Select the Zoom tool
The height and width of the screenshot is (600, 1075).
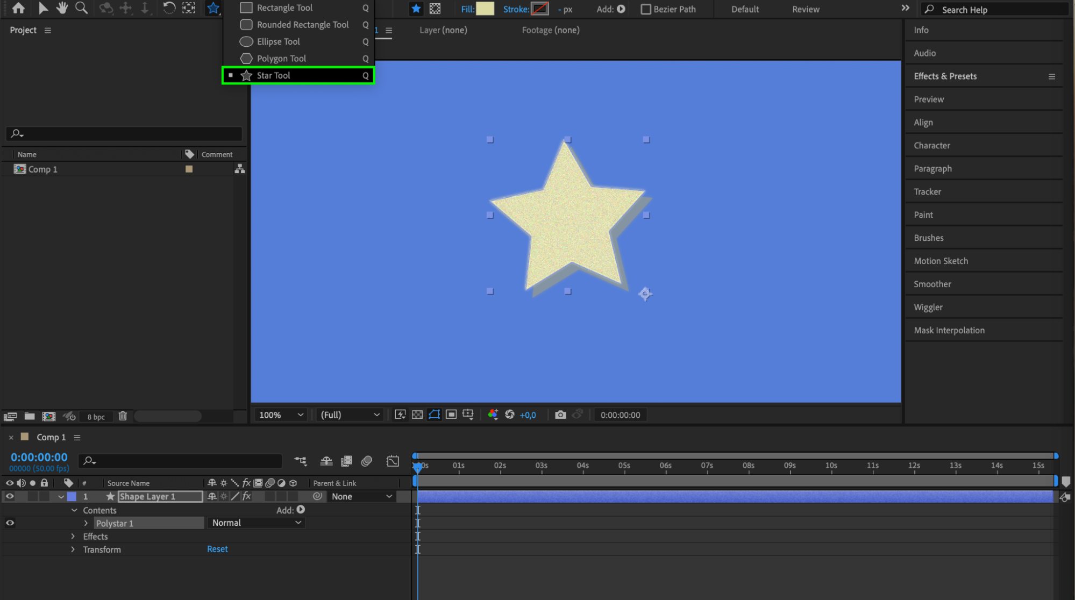(81, 8)
